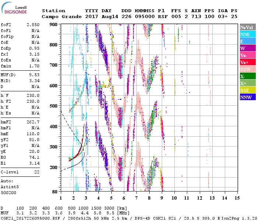Image resolution: width=258 pixels, height=221 pixels.
Task: Choose the Vo+ red legend box
Action: click(247, 62)
